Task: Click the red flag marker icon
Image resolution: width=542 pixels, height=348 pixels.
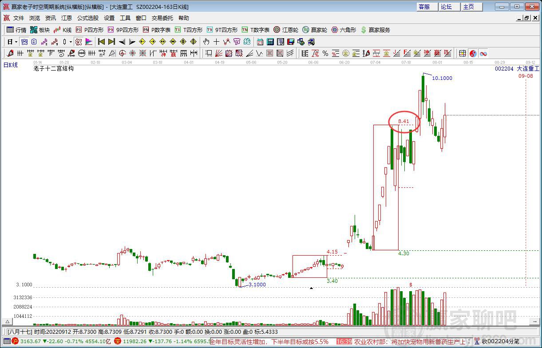Action: 89,42
